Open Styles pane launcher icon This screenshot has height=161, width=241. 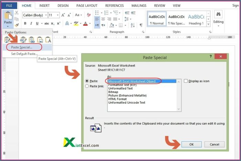pos(210,32)
